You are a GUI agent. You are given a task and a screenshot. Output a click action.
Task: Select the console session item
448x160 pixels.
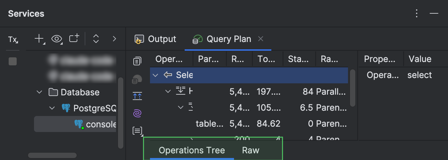(75, 124)
